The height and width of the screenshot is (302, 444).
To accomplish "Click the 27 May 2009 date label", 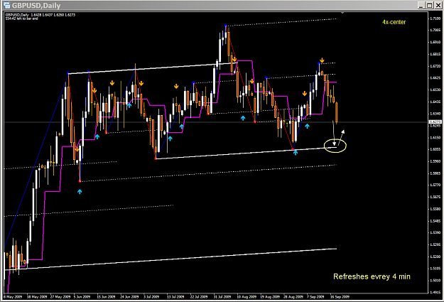I will pos(60,297).
